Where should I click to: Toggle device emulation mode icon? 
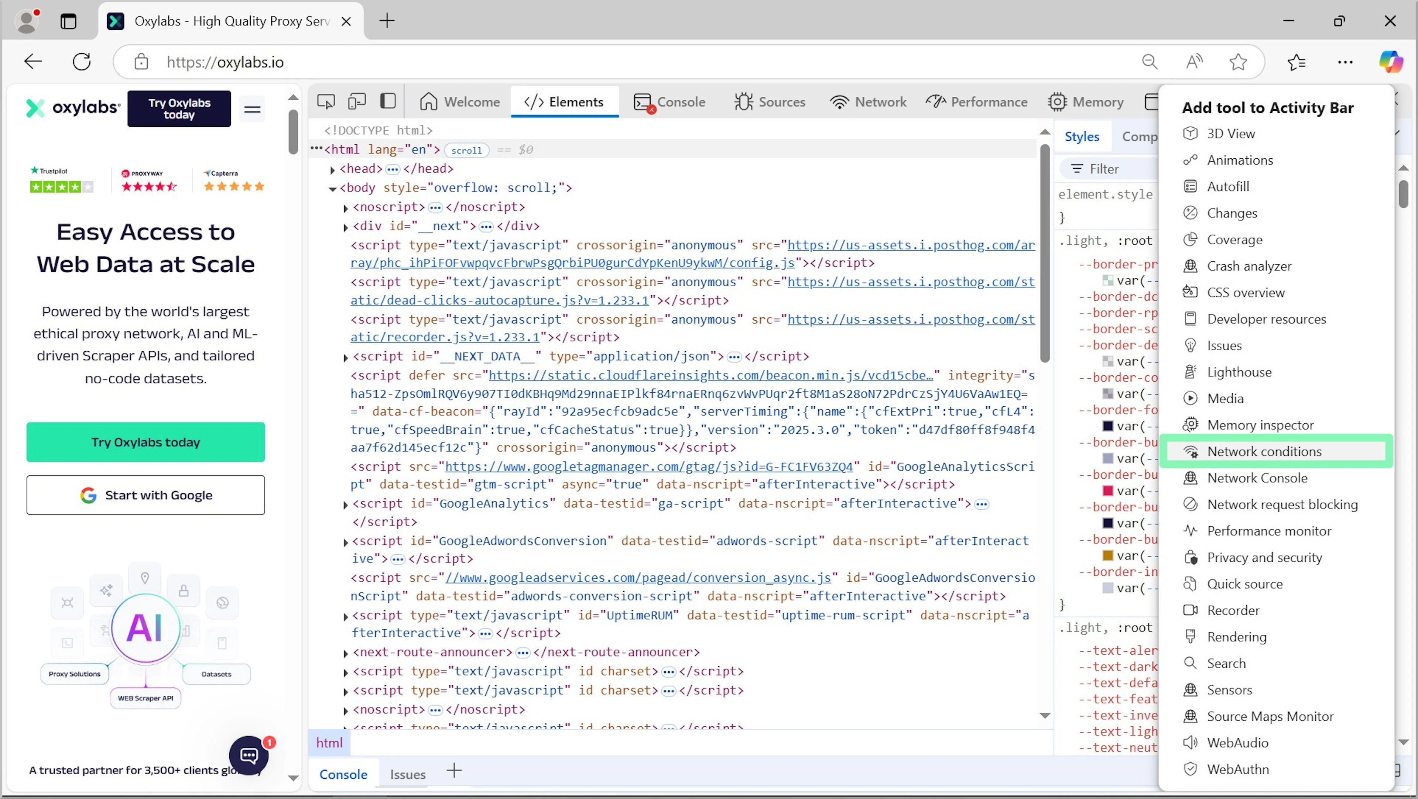tap(357, 101)
